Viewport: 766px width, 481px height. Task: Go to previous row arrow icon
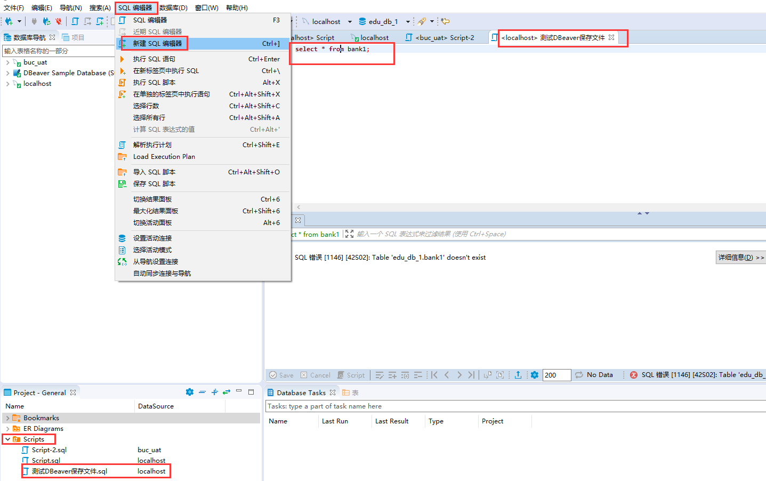(x=447, y=375)
